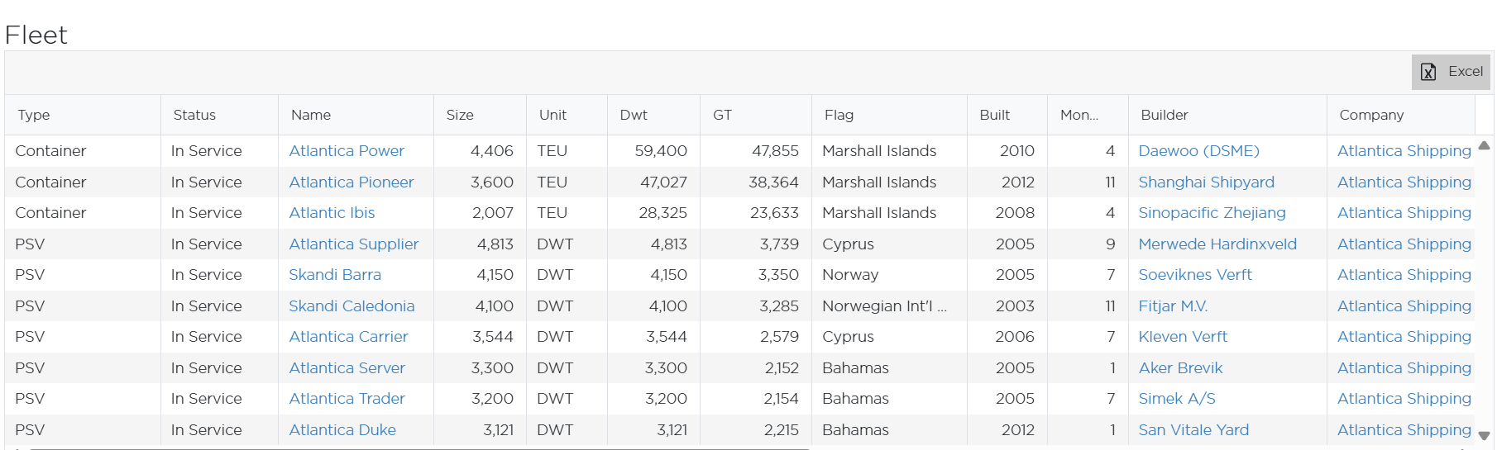This screenshot has width=1497, height=450.
Task: Select the 2010 built year cell
Action: click(1007, 151)
